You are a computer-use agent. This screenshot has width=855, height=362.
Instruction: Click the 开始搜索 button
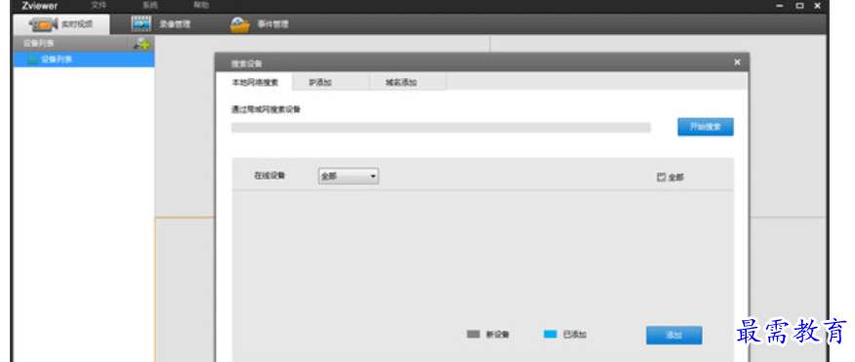[706, 127]
